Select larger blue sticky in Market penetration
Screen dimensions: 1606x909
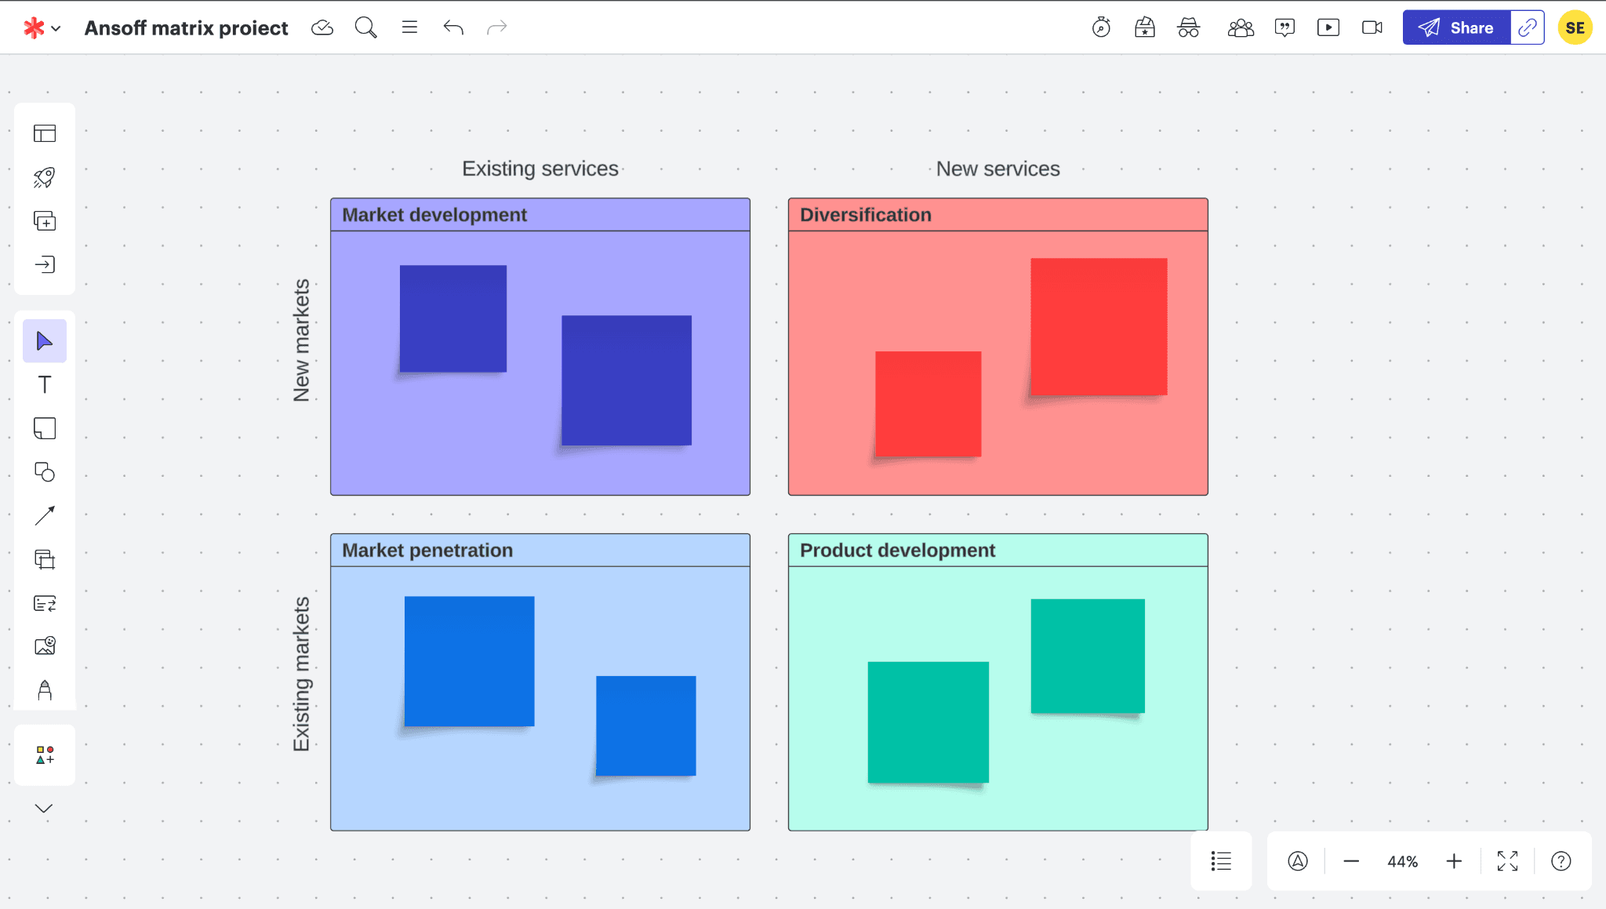point(469,661)
